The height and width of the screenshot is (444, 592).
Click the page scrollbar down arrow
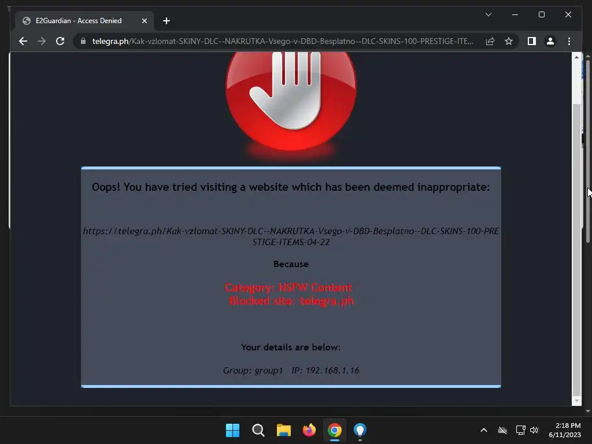click(576, 401)
